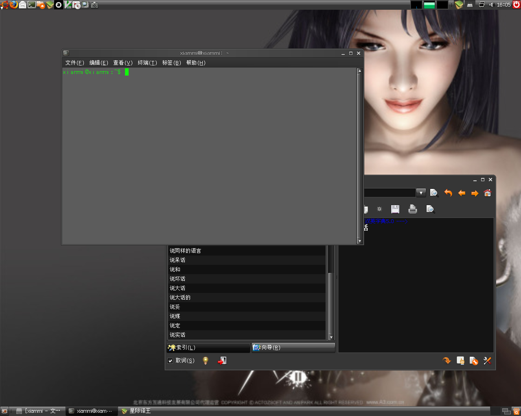Open the monitor display launcher icon
Screen dimensions: 521x416
click(85, 5)
